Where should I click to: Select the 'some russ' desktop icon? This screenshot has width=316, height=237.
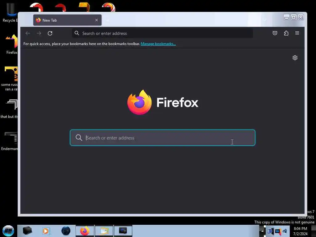10,79
